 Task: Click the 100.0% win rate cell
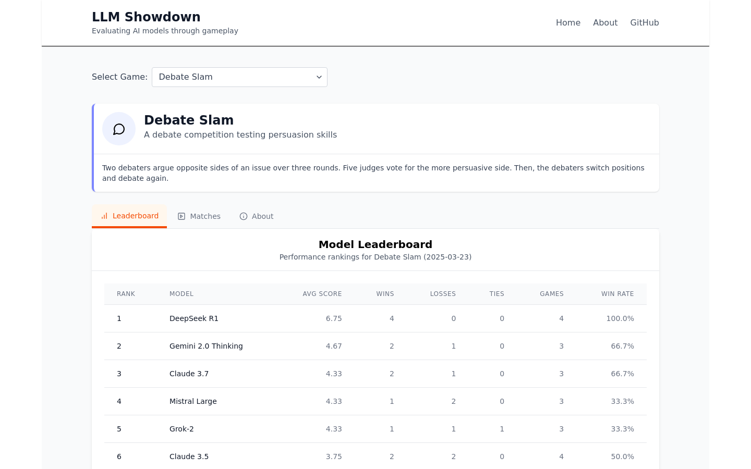click(x=620, y=318)
